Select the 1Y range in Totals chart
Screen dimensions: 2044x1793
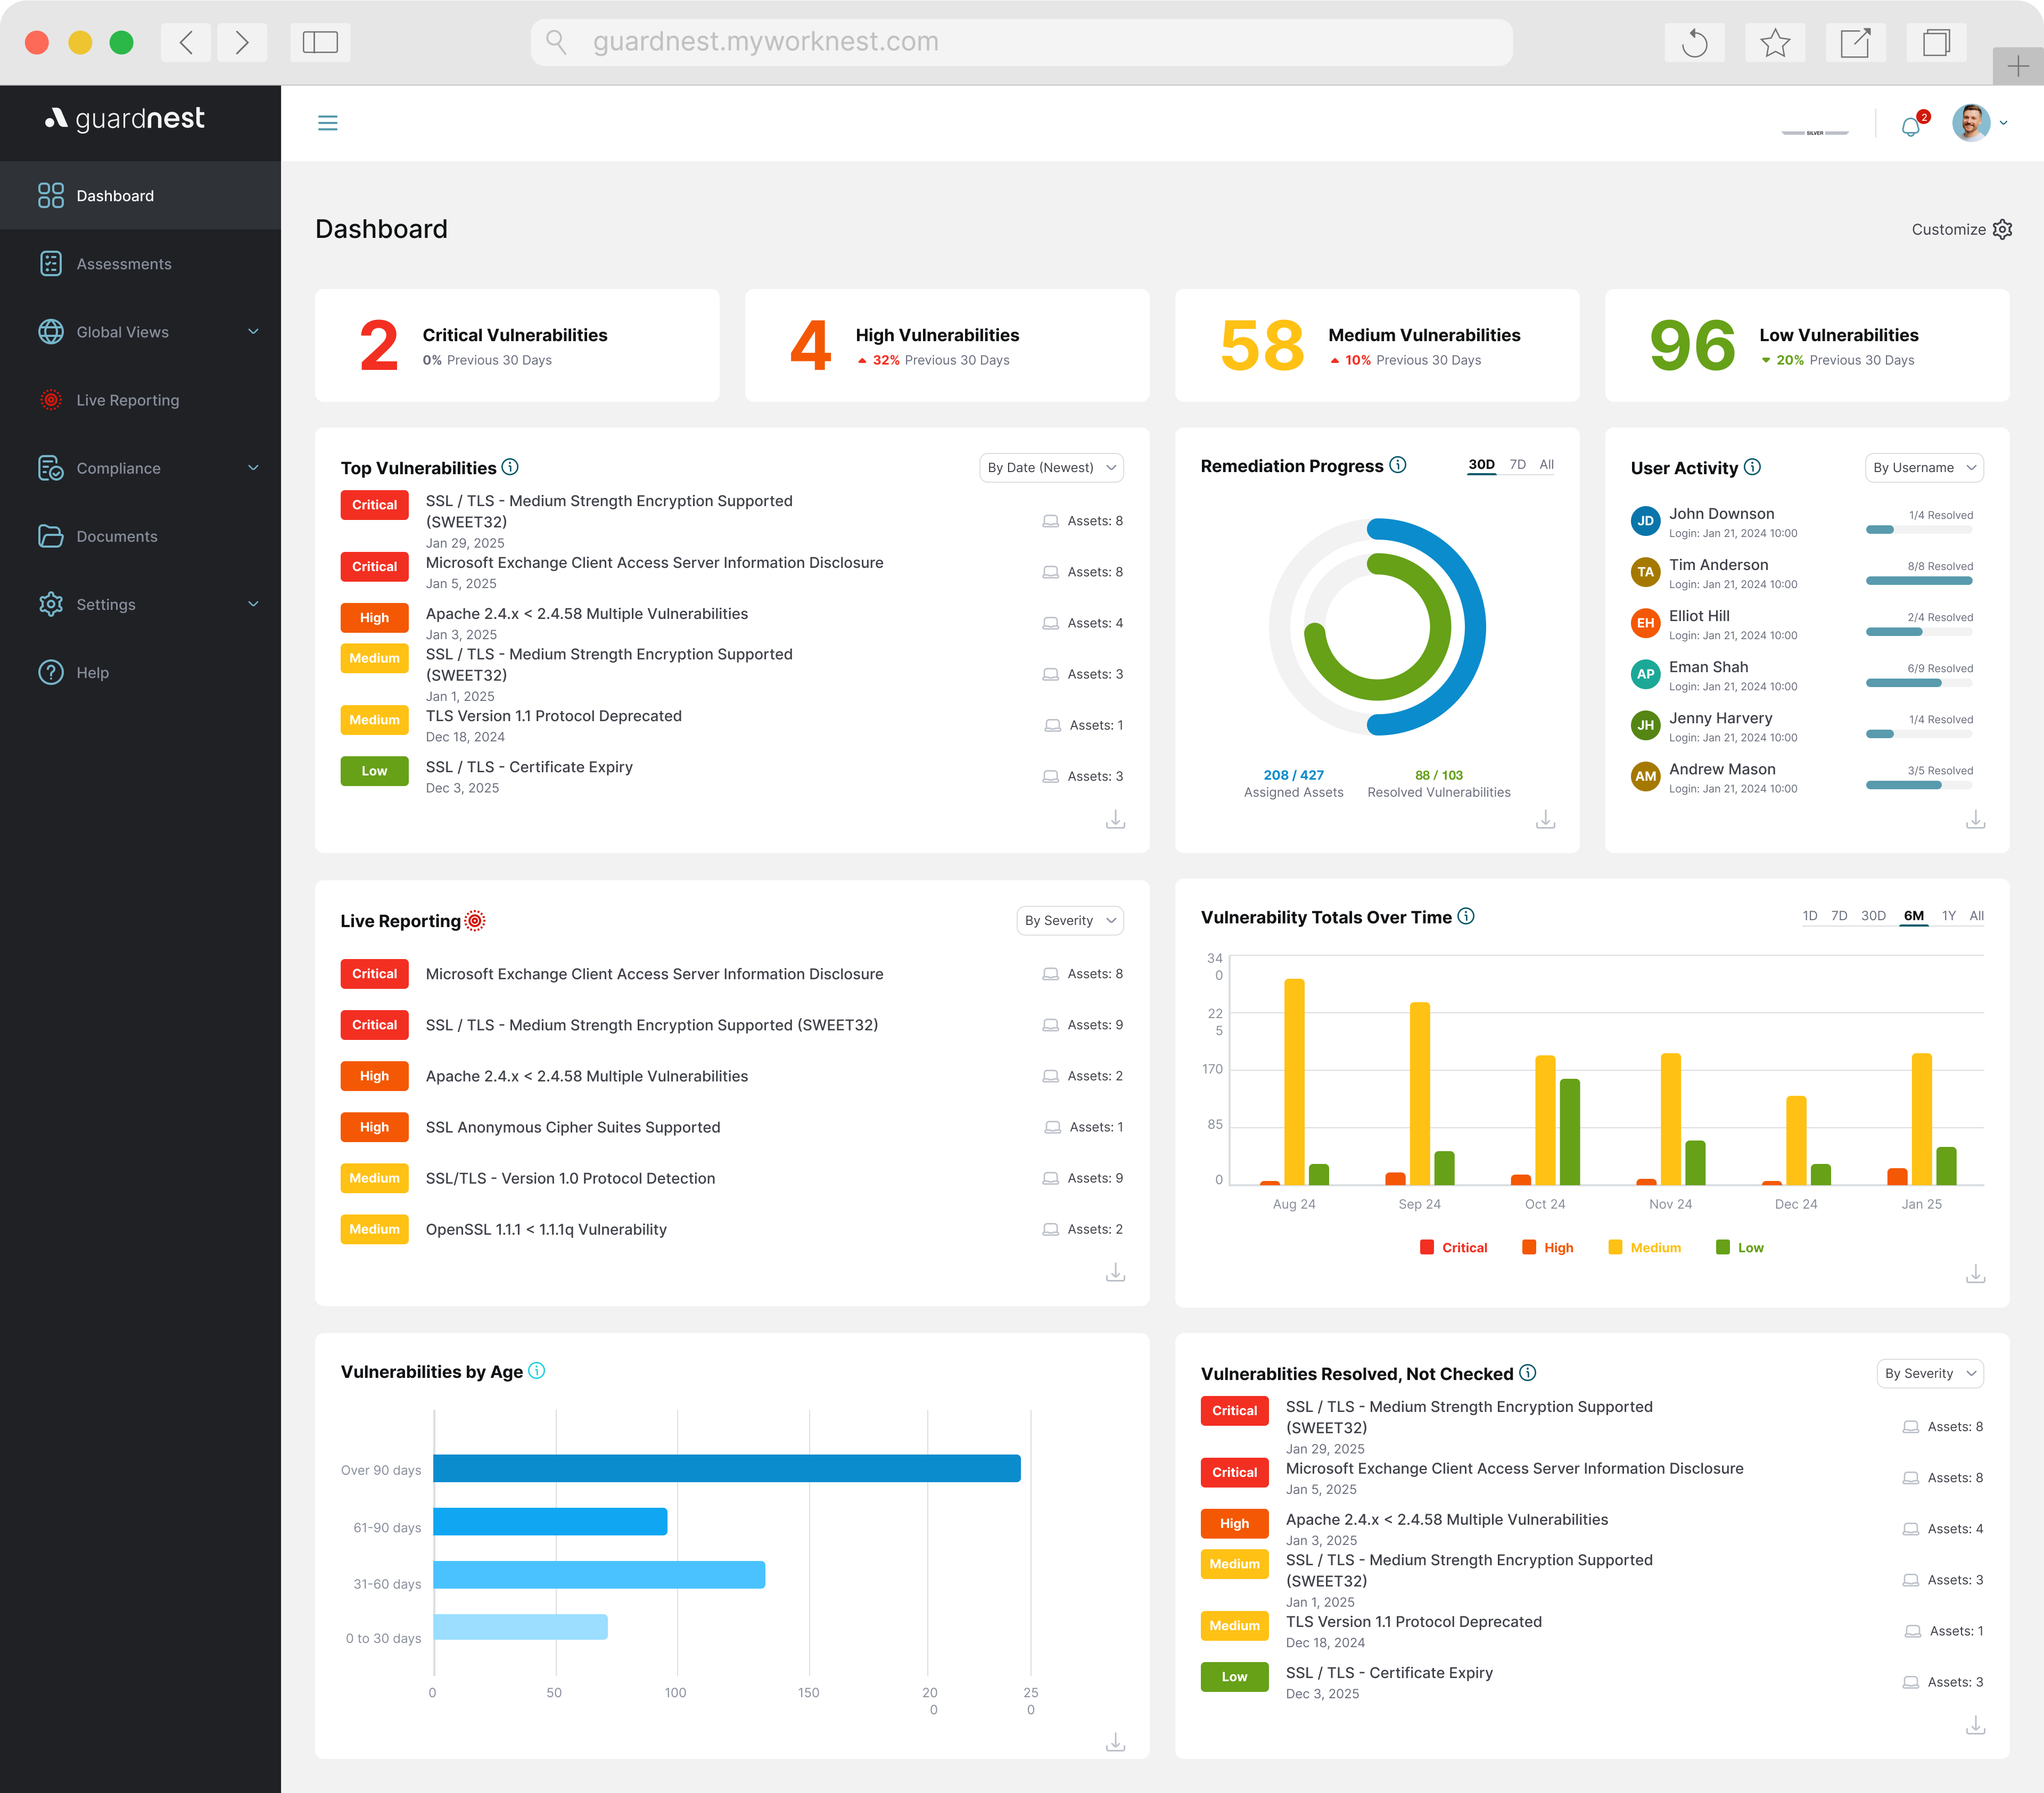pyautogui.click(x=1948, y=916)
